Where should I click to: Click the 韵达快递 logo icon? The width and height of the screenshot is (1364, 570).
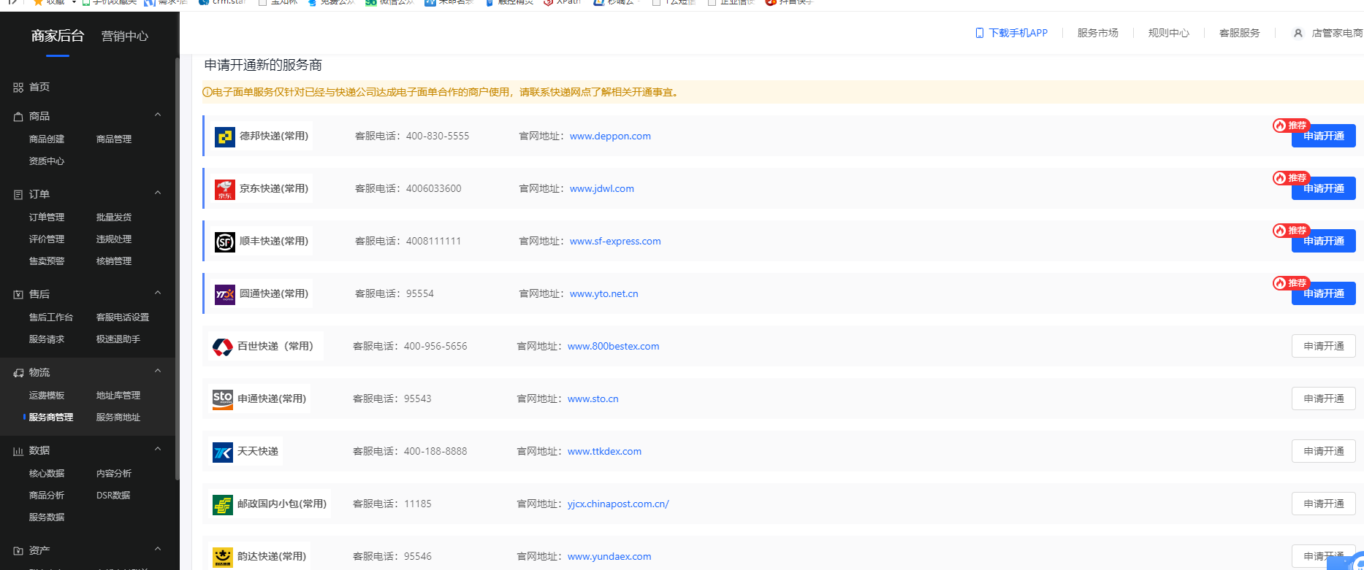tap(223, 557)
